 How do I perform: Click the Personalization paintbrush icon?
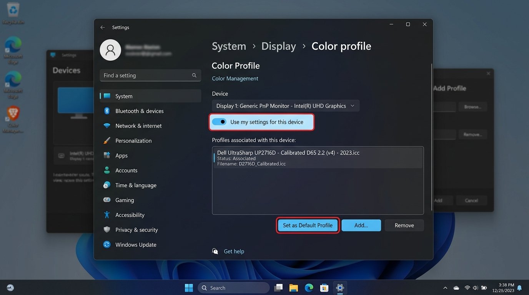pyautogui.click(x=107, y=141)
